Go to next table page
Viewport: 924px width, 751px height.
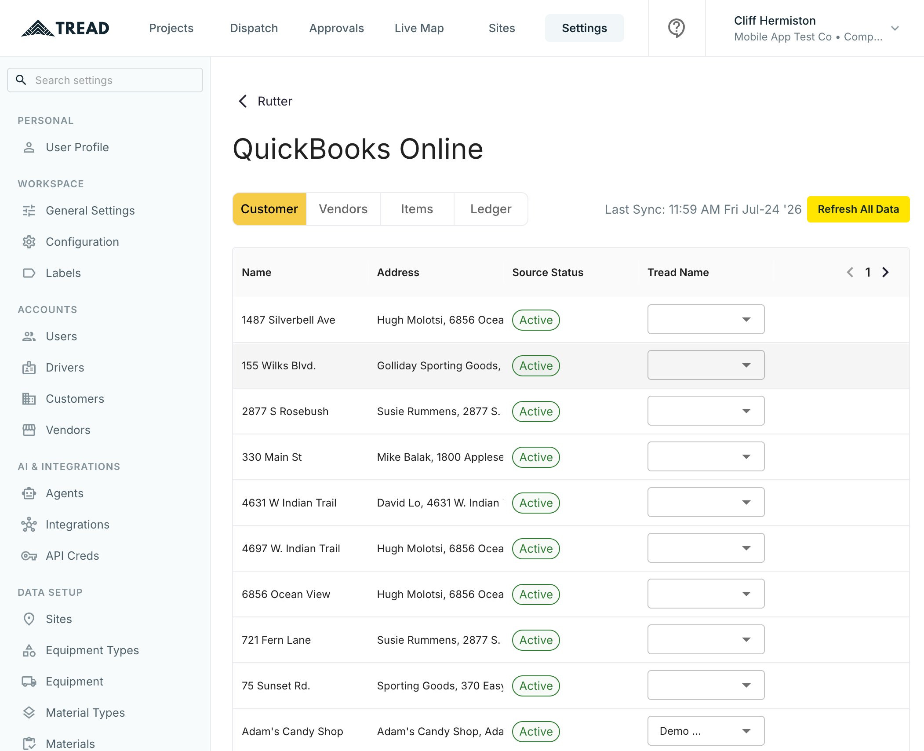coord(885,272)
